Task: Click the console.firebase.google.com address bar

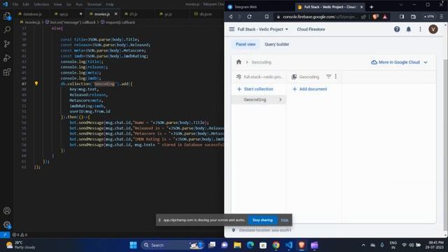Action: pyautogui.click(x=319, y=17)
